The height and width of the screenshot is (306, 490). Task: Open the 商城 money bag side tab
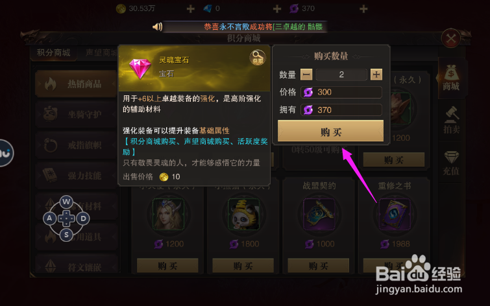[451, 78]
